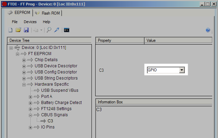The image size is (218, 138).
Task: Collapse the Device: 0 tree node
Action: coord(11,48)
